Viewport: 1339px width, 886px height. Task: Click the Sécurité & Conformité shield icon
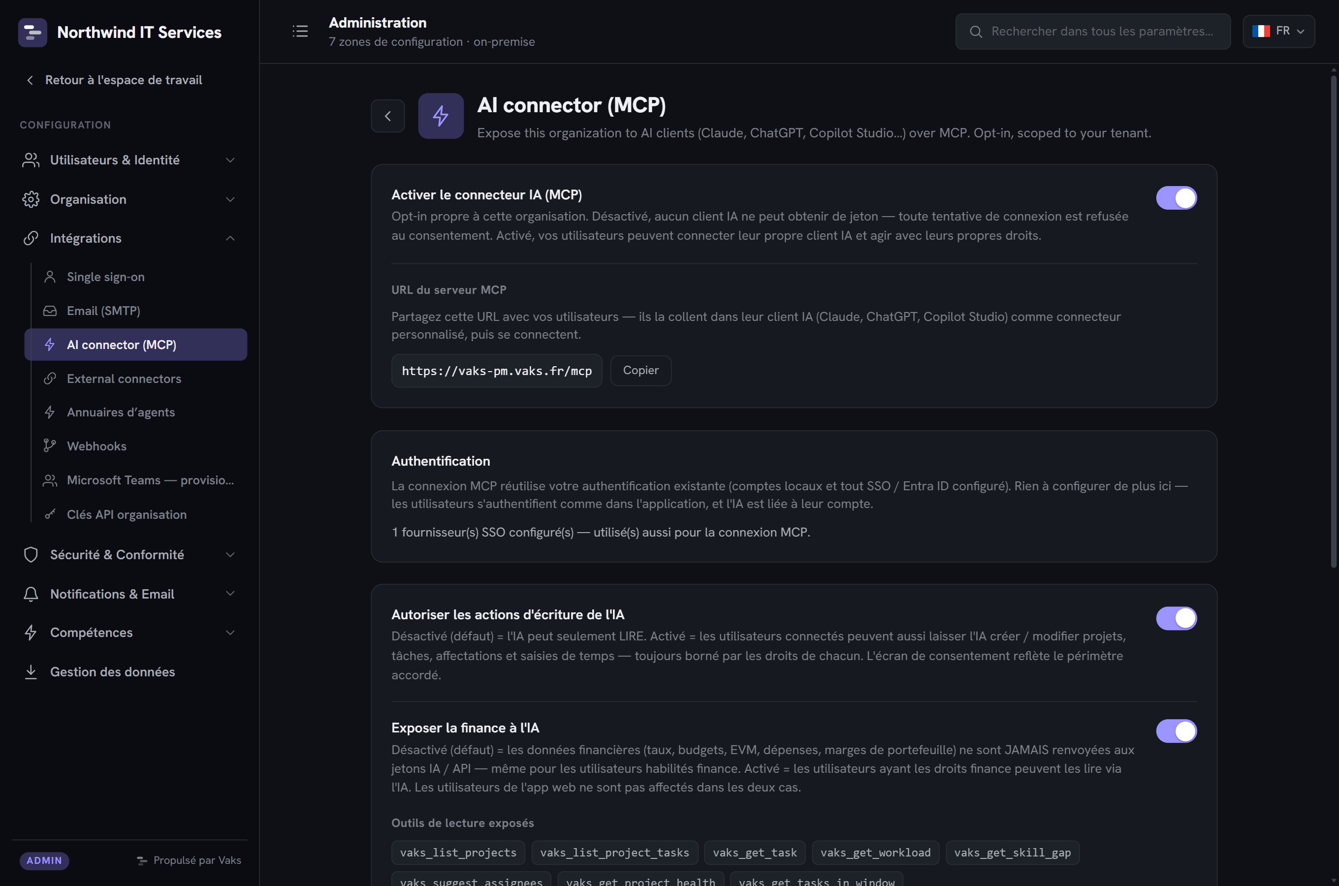pos(31,555)
